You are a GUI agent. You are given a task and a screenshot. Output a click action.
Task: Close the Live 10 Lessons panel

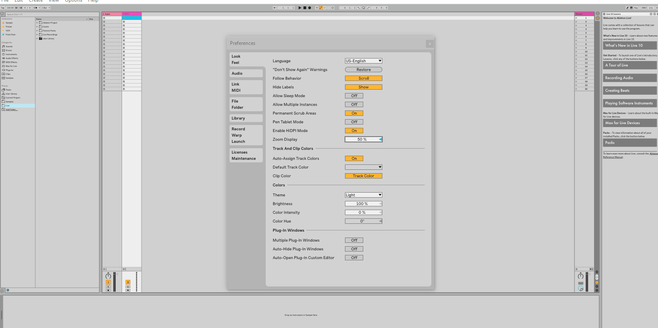(x=604, y=14)
